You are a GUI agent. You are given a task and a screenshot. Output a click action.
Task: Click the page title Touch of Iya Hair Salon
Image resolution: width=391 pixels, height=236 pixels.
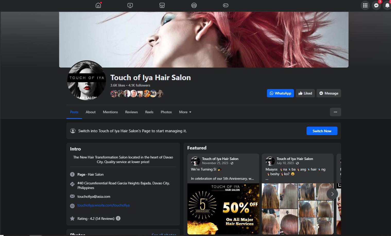[x=151, y=78]
